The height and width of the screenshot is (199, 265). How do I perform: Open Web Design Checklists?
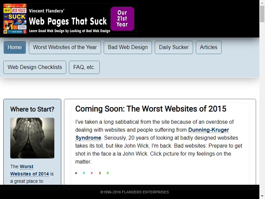click(35, 67)
